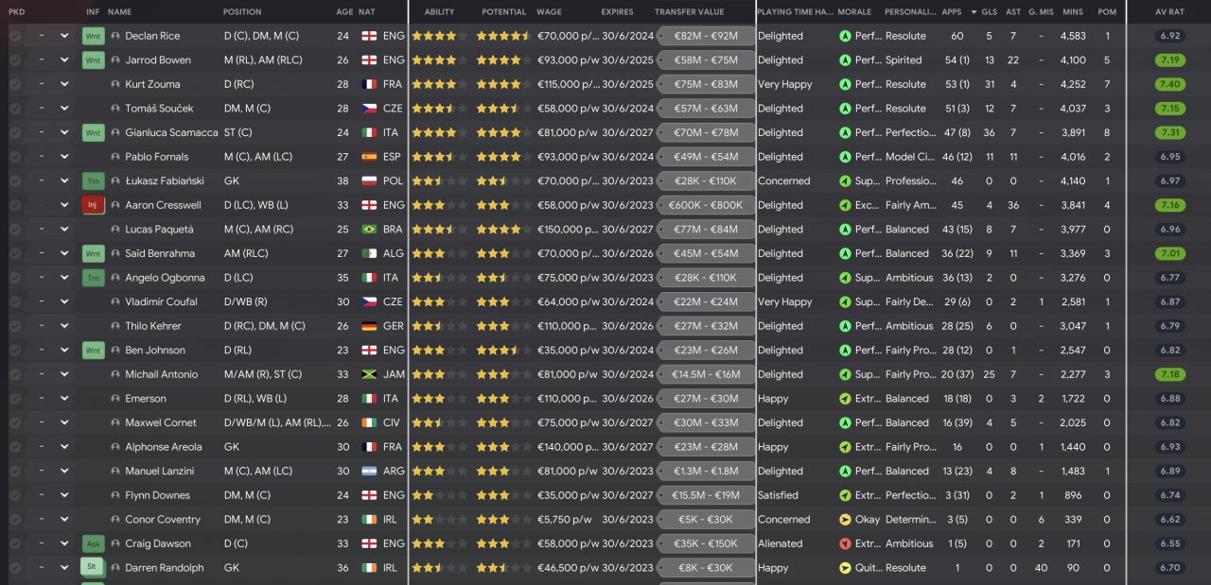Click the England flag on Jarrod Bowen's row

point(369,60)
